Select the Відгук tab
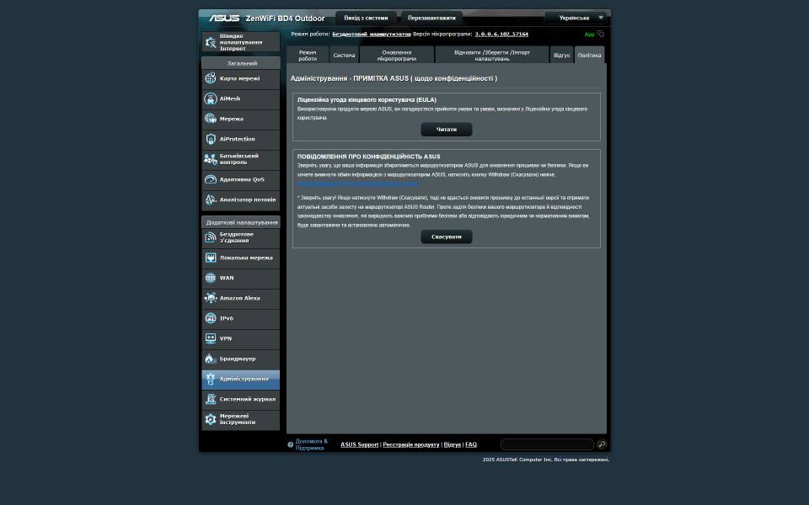This screenshot has height=505, width=809. click(561, 56)
